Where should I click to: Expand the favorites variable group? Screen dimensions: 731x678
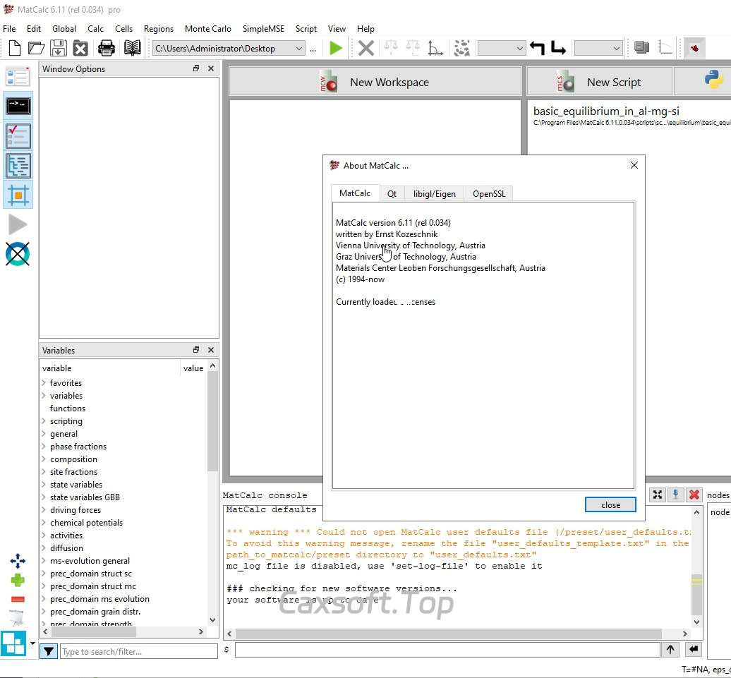(44, 383)
